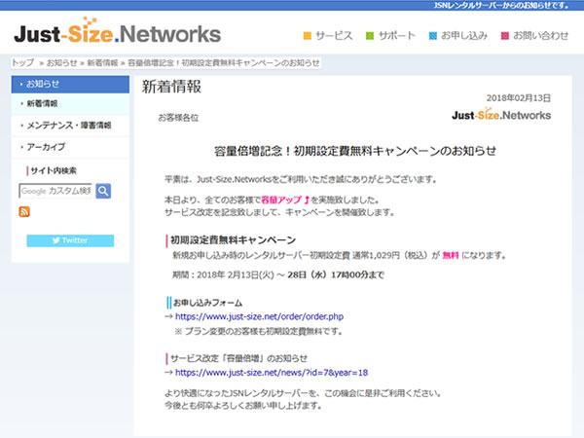Open the サービス menu
This screenshot has height=438, width=584.
coord(334,36)
